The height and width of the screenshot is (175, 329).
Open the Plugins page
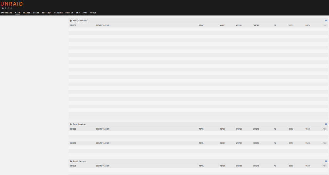pyautogui.click(x=59, y=13)
